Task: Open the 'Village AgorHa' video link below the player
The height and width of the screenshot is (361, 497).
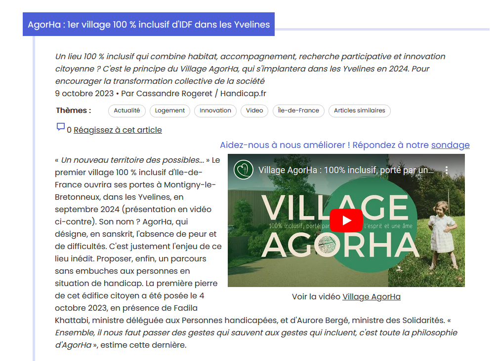Action: click(371, 297)
